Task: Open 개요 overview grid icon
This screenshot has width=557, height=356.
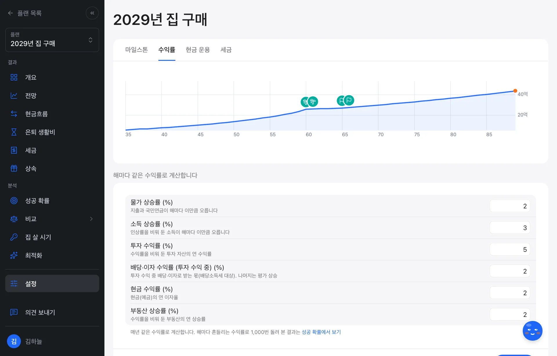Action: pos(14,77)
